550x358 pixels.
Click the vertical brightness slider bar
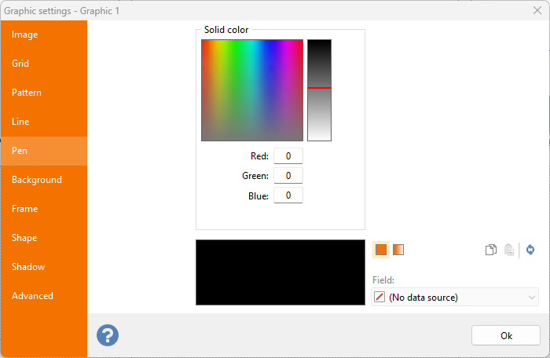click(319, 89)
